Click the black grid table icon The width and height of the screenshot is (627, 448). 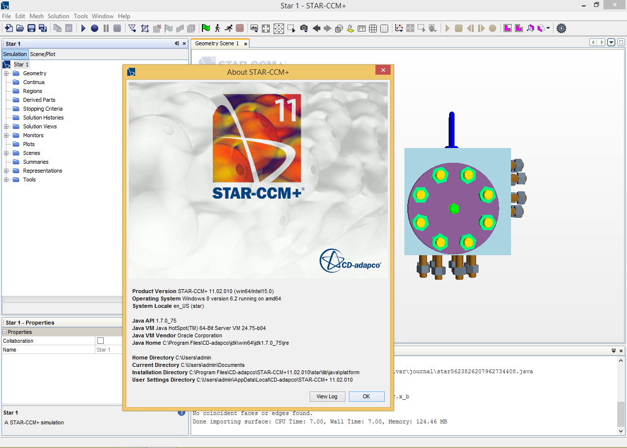pos(373,29)
